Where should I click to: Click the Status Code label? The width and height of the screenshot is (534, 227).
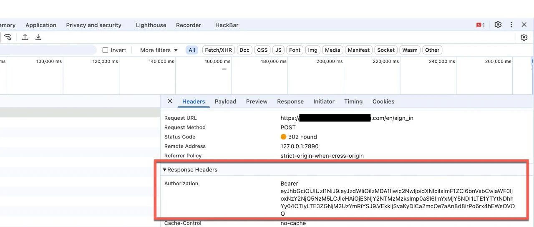180,137
